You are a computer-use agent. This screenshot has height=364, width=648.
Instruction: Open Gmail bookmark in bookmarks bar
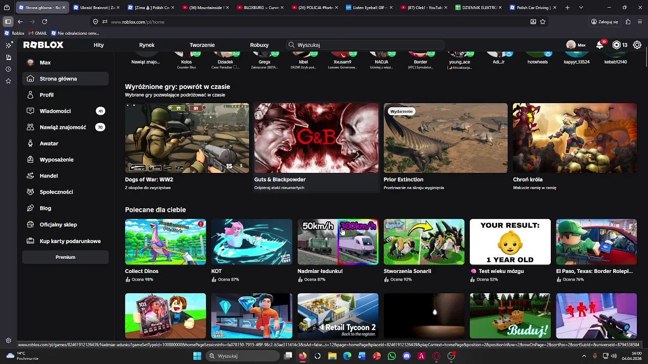(37, 33)
